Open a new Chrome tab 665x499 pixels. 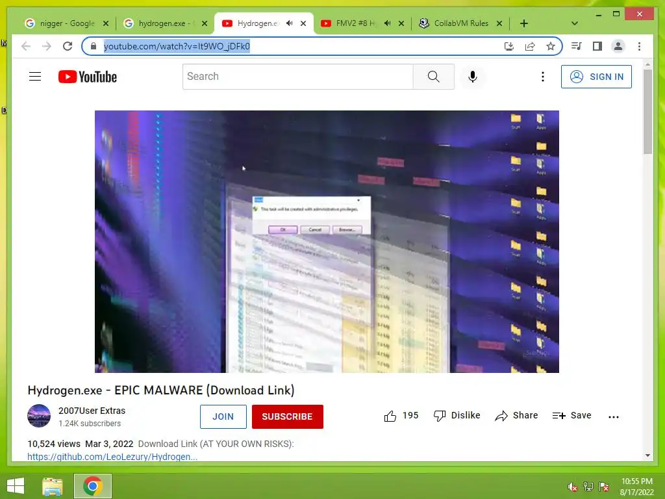(524, 23)
